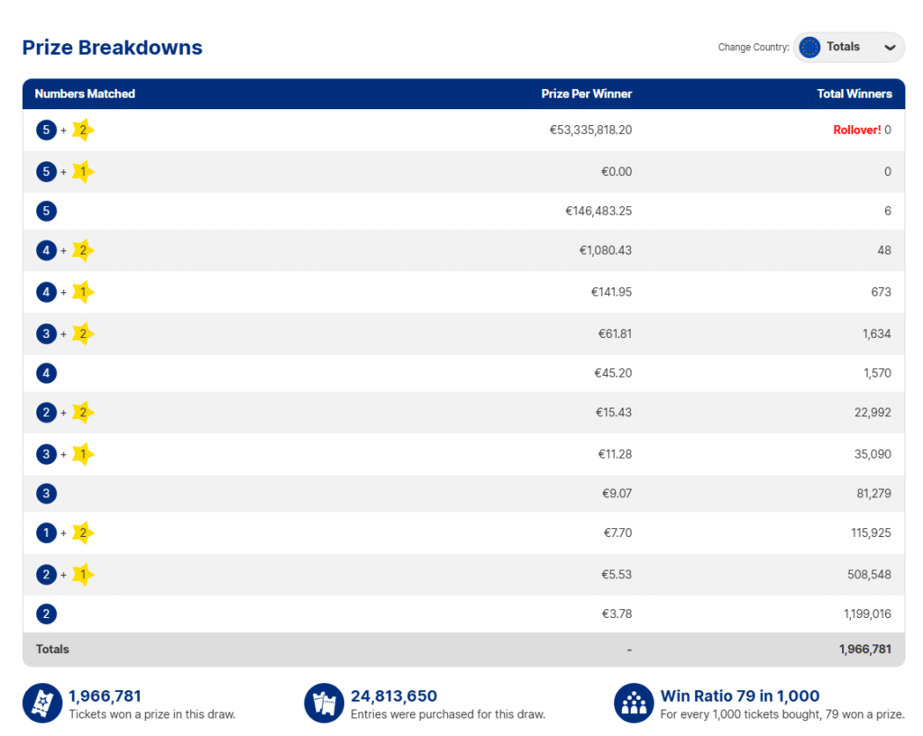This screenshot has height=736, width=923.
Task: Click the €1,080.43 prize value
Action: click(605, 250)
